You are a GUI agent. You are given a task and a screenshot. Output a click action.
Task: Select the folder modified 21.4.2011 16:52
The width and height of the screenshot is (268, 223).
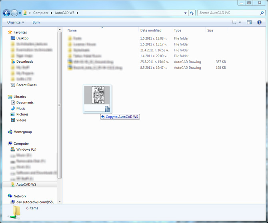147,50
